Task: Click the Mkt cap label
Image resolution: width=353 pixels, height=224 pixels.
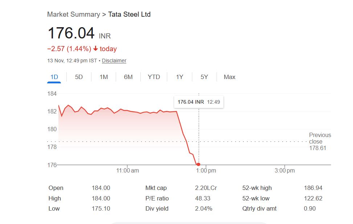Action: pos(156,188)
